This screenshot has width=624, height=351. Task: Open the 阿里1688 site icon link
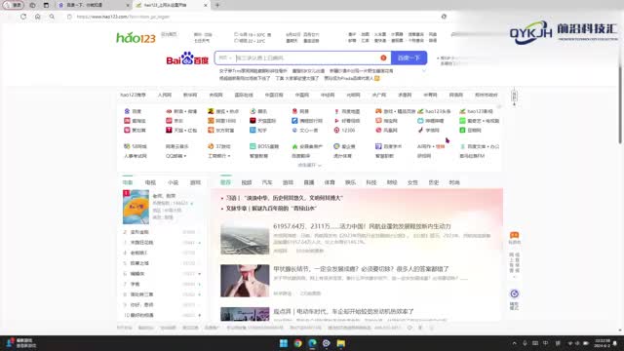tap(222, 121)
